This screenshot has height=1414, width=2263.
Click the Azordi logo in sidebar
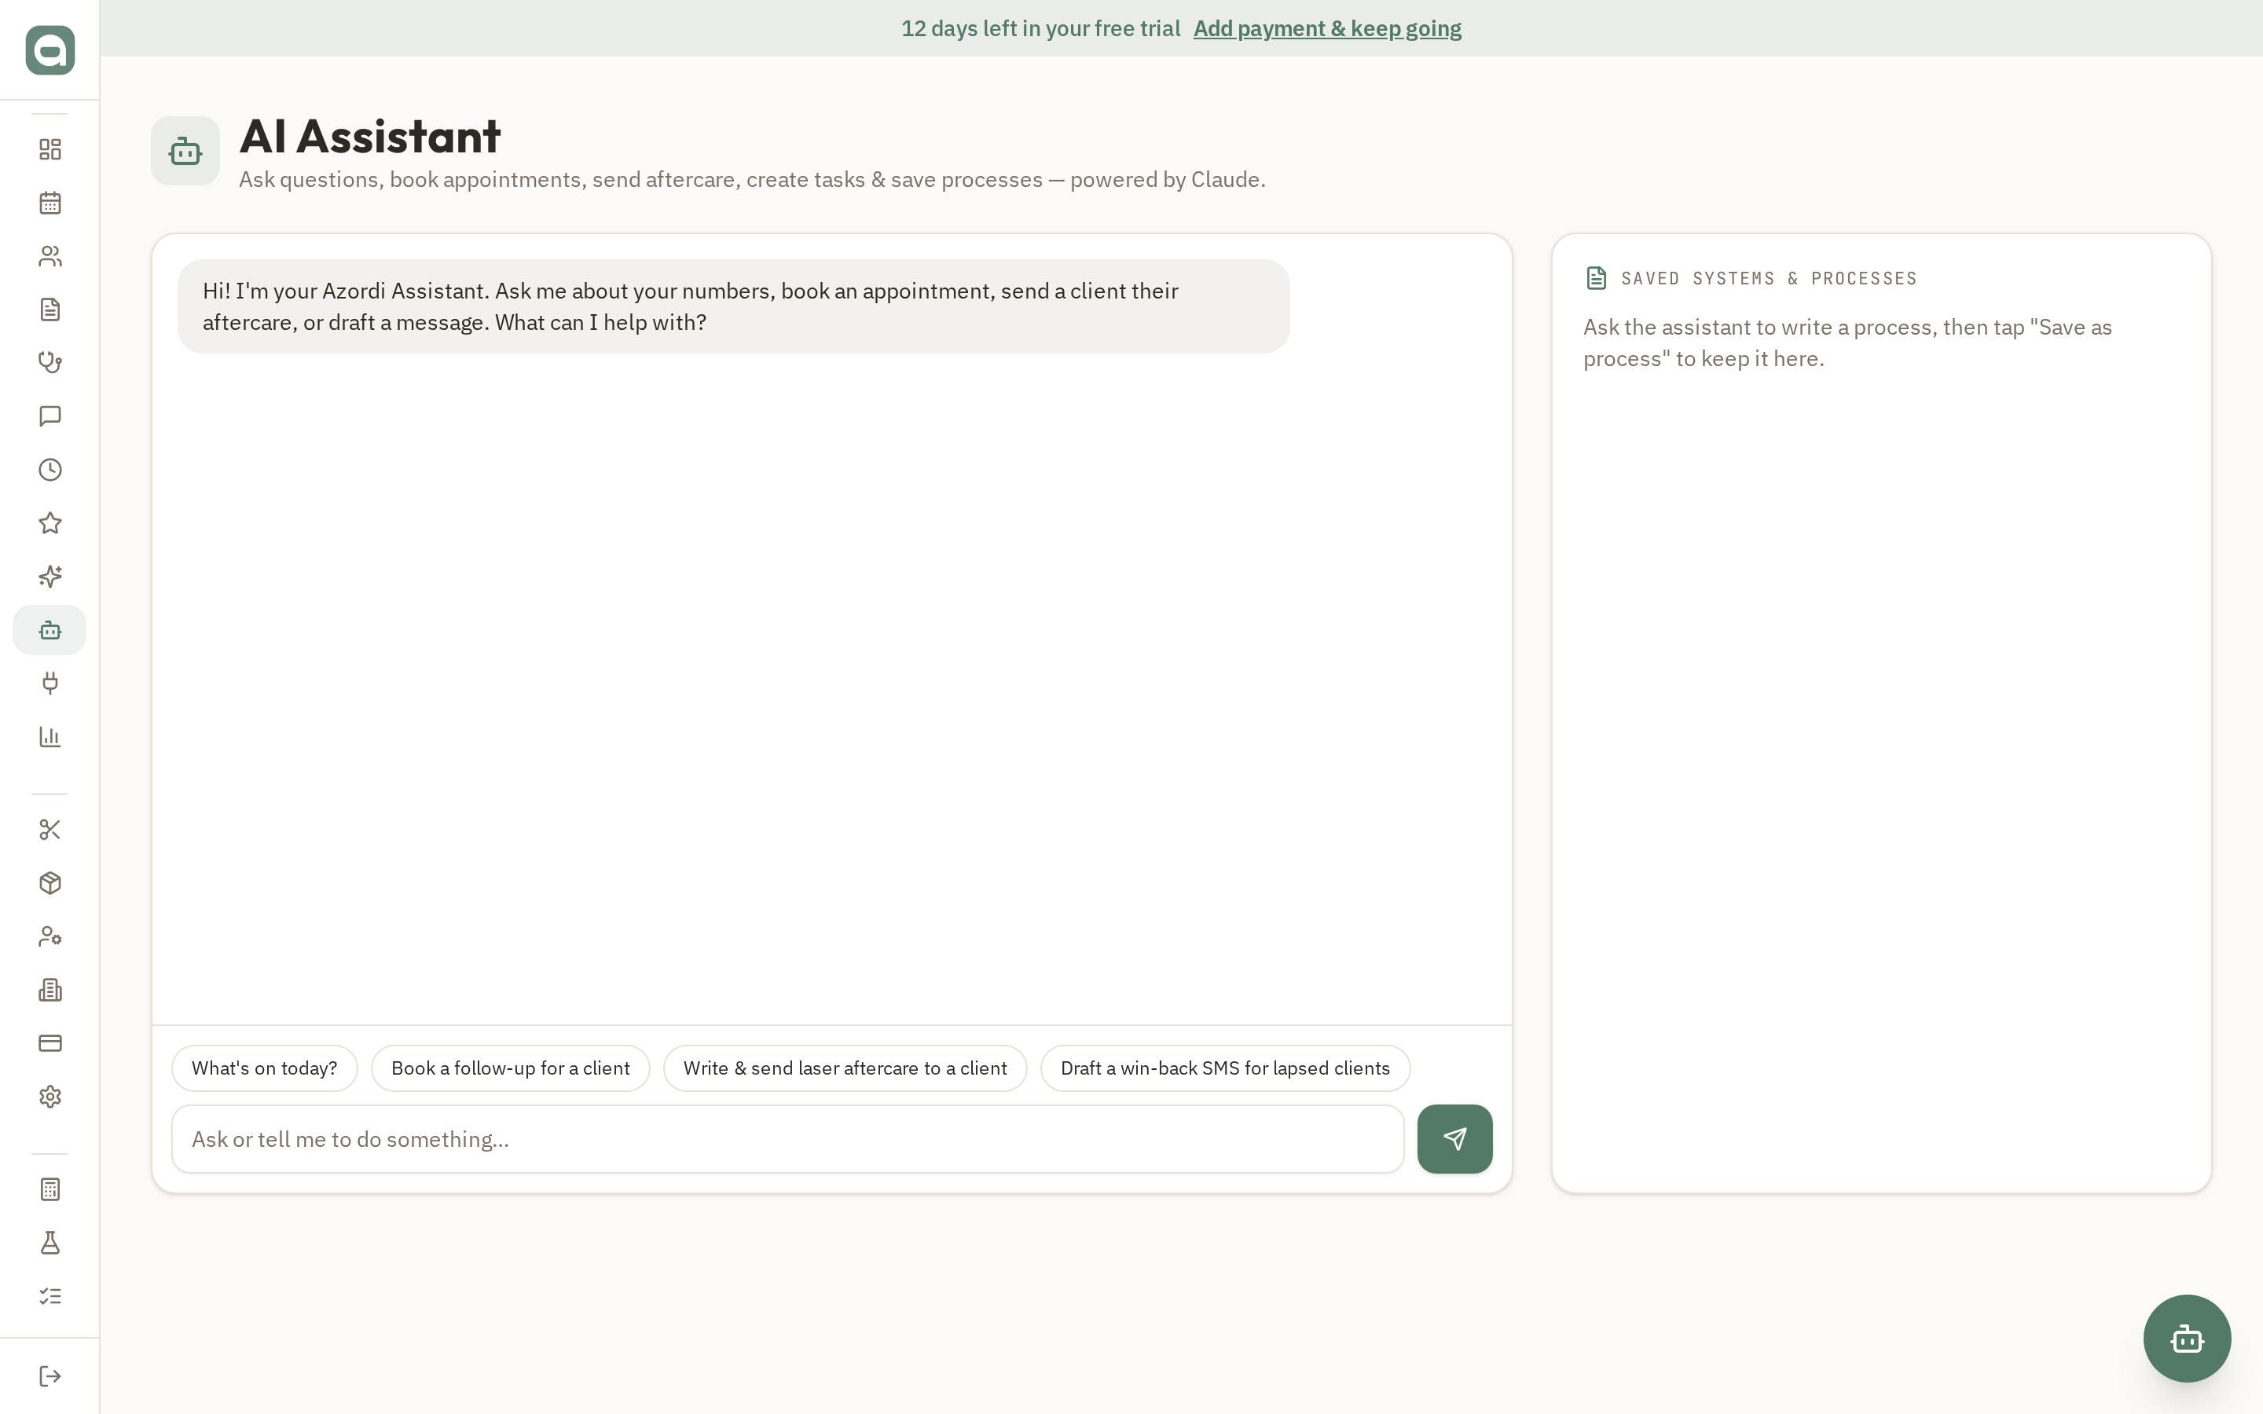50,49
